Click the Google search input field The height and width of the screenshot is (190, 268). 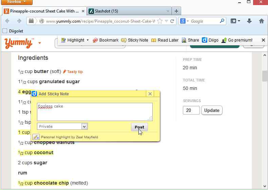click(x=205, y=21)
